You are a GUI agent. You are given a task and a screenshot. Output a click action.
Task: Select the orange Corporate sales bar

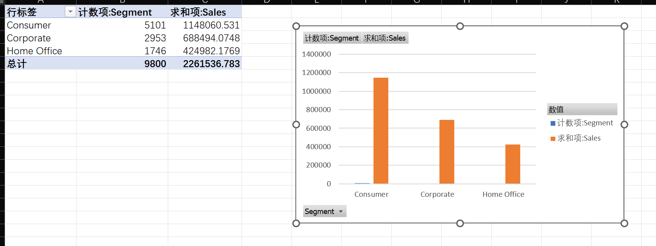[x=447, y=152]
